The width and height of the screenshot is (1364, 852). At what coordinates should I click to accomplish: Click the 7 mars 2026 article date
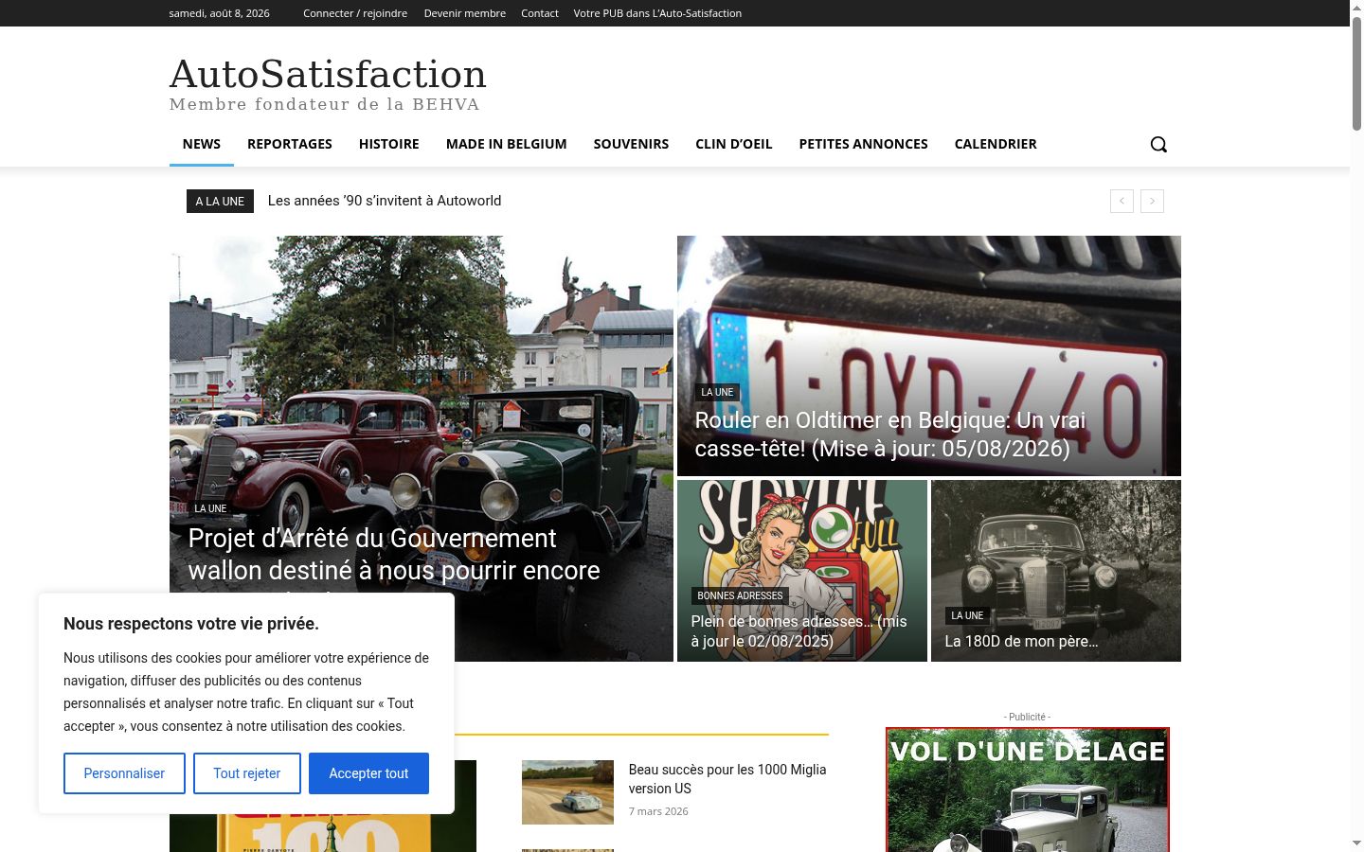(x=658, y=811)
